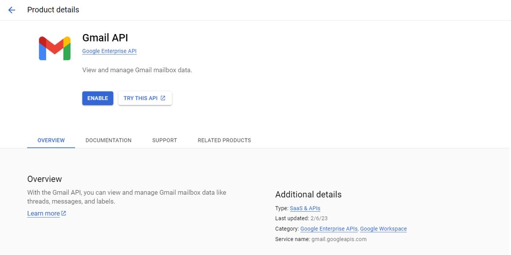This screenshot has height=255, width=511.
Task: Click the Additional details heading
Action: point(308,195)
